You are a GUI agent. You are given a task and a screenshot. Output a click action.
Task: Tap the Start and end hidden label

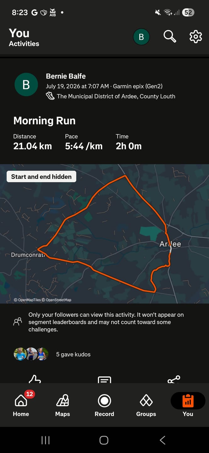tap(41, 176)
